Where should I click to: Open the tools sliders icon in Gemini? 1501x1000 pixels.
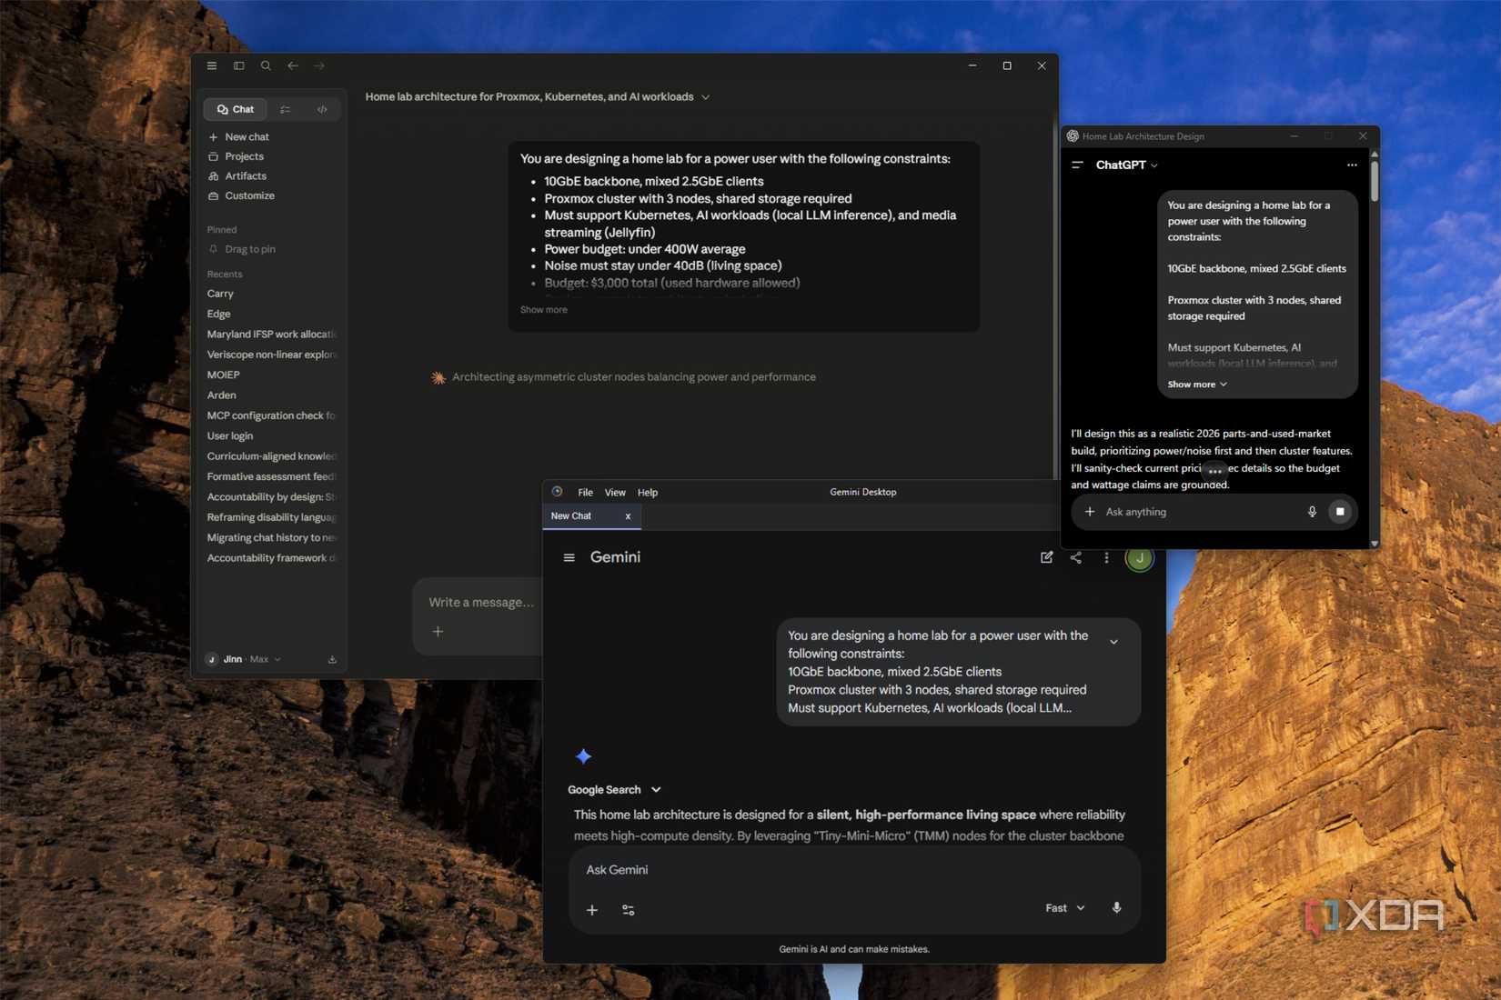(x=628, y=910)
